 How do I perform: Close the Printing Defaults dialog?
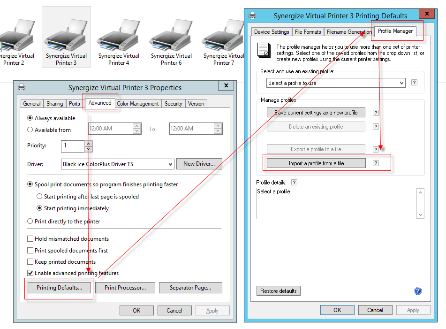point(427,14)
